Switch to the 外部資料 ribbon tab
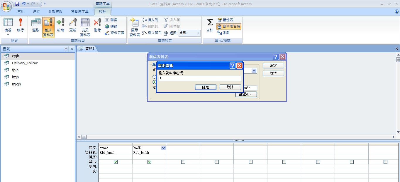The width and height of the screenshot is (400, 182). coord(55,12)
